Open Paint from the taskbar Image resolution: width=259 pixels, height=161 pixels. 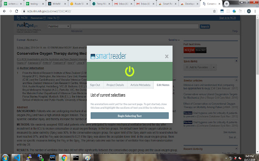tap(87, 158)
